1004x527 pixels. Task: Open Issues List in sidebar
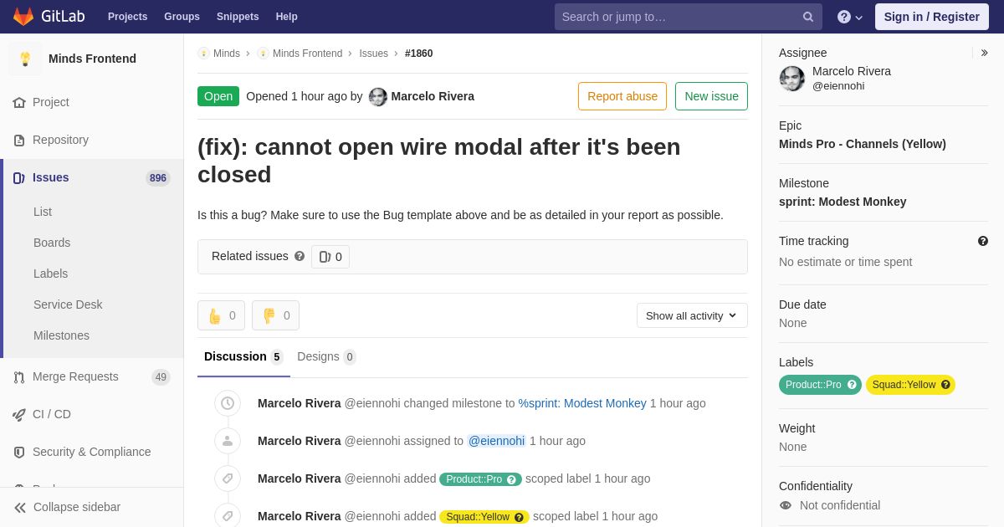point(43,212)
